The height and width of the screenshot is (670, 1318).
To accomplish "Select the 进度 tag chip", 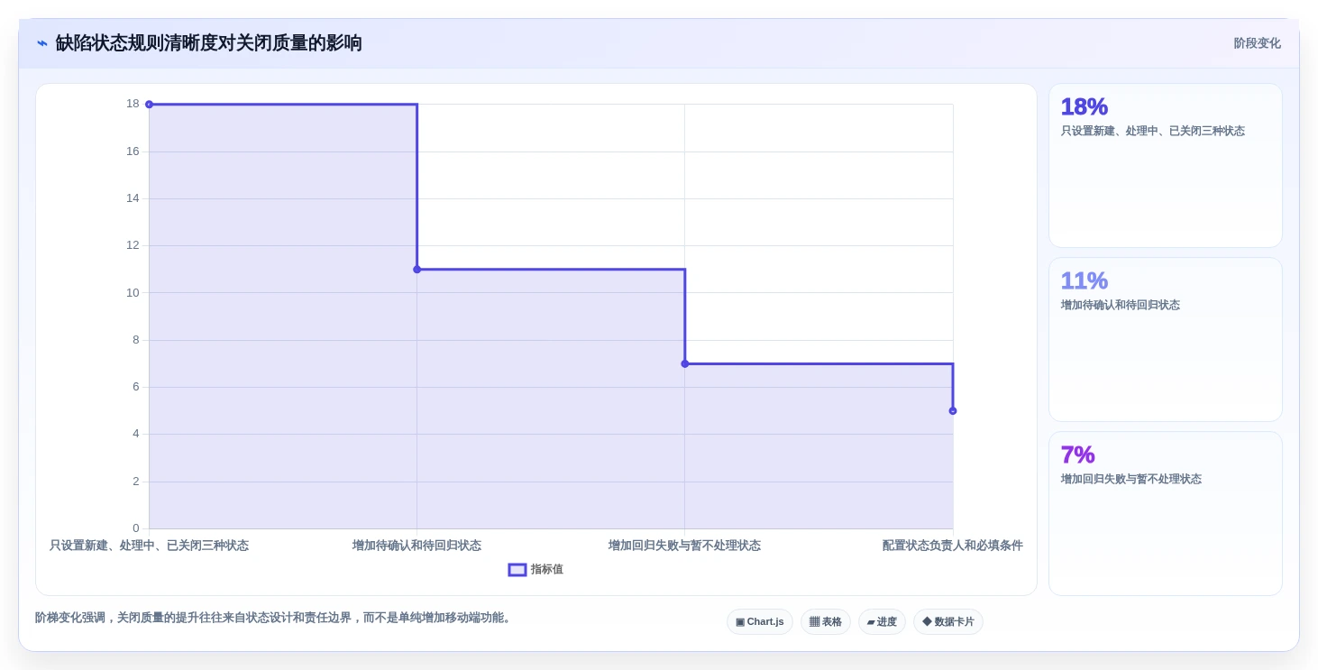I will [x=882, y=622].
